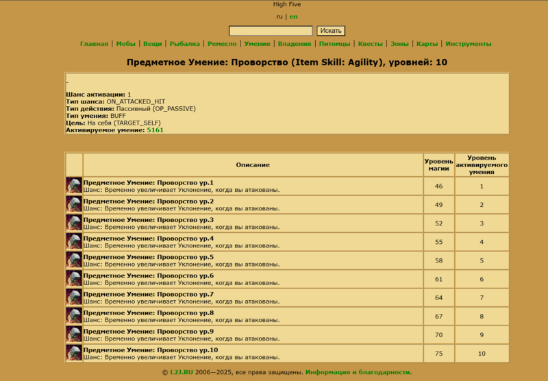Click the skill icon for Проворство ур.5
The image size is (548, 381).
pos(74,260)
